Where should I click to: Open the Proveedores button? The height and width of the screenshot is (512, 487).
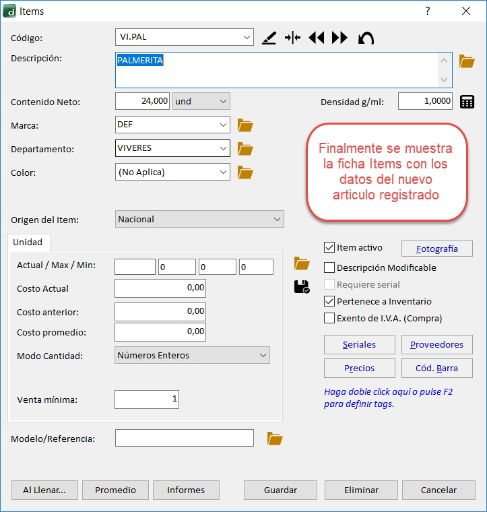coord(436,344)
